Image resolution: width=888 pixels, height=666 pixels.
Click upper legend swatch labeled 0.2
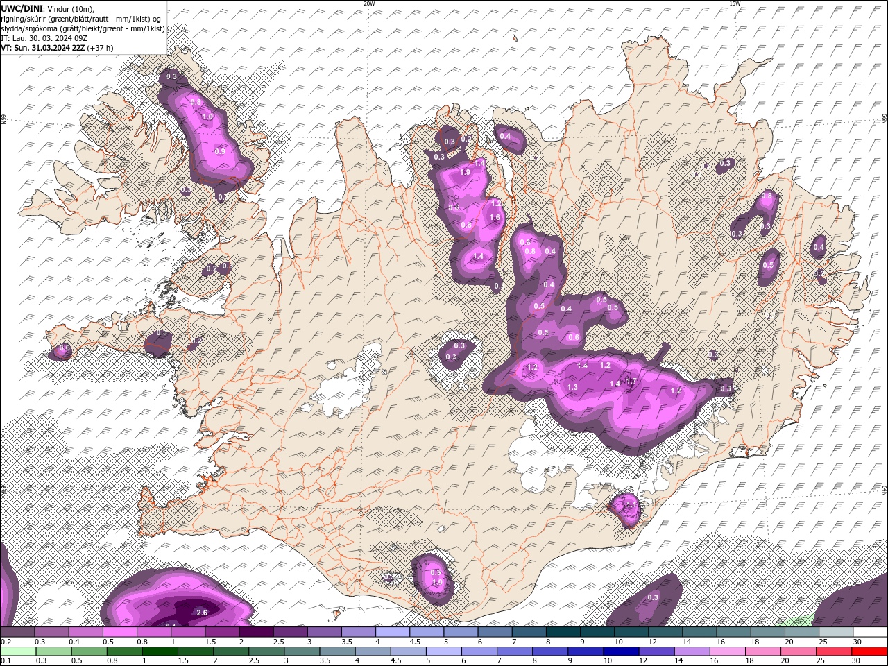pos(18,632)
